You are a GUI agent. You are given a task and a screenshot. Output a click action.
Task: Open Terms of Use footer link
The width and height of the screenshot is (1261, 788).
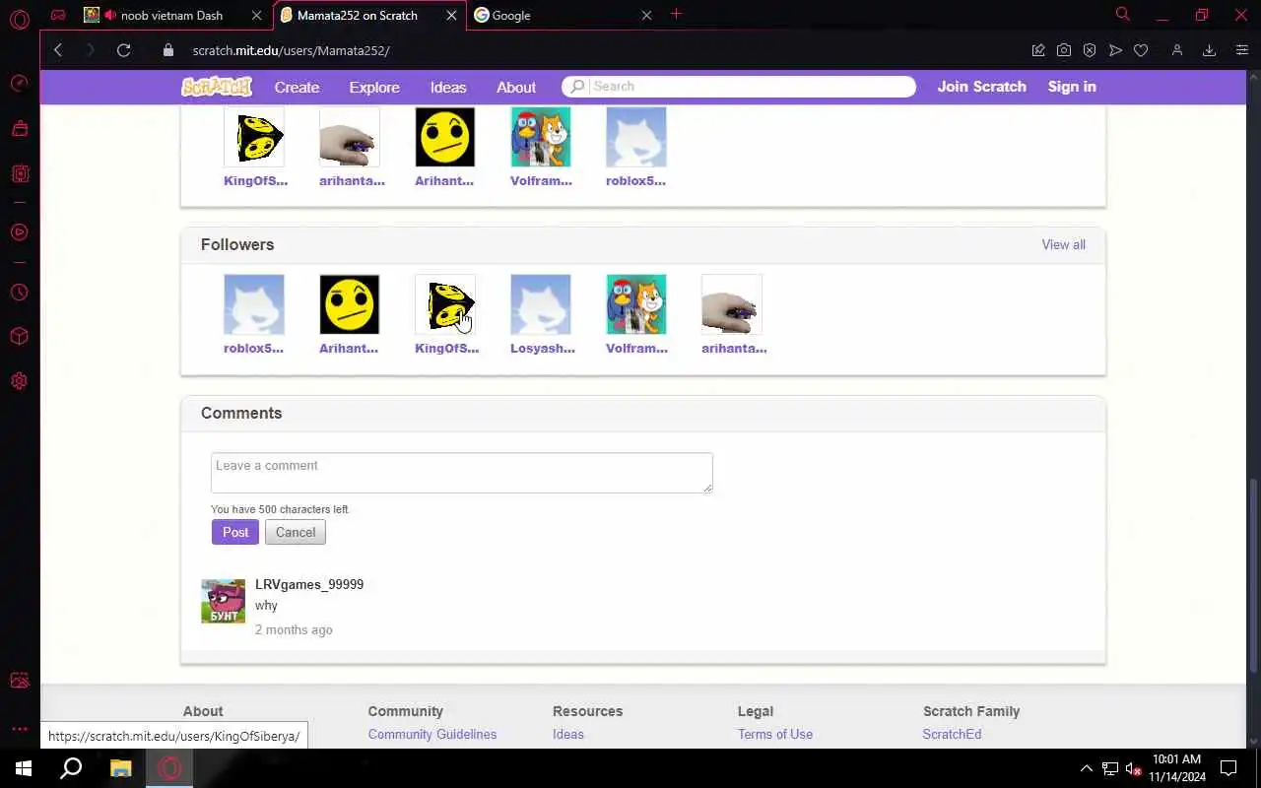coord(775,734)
